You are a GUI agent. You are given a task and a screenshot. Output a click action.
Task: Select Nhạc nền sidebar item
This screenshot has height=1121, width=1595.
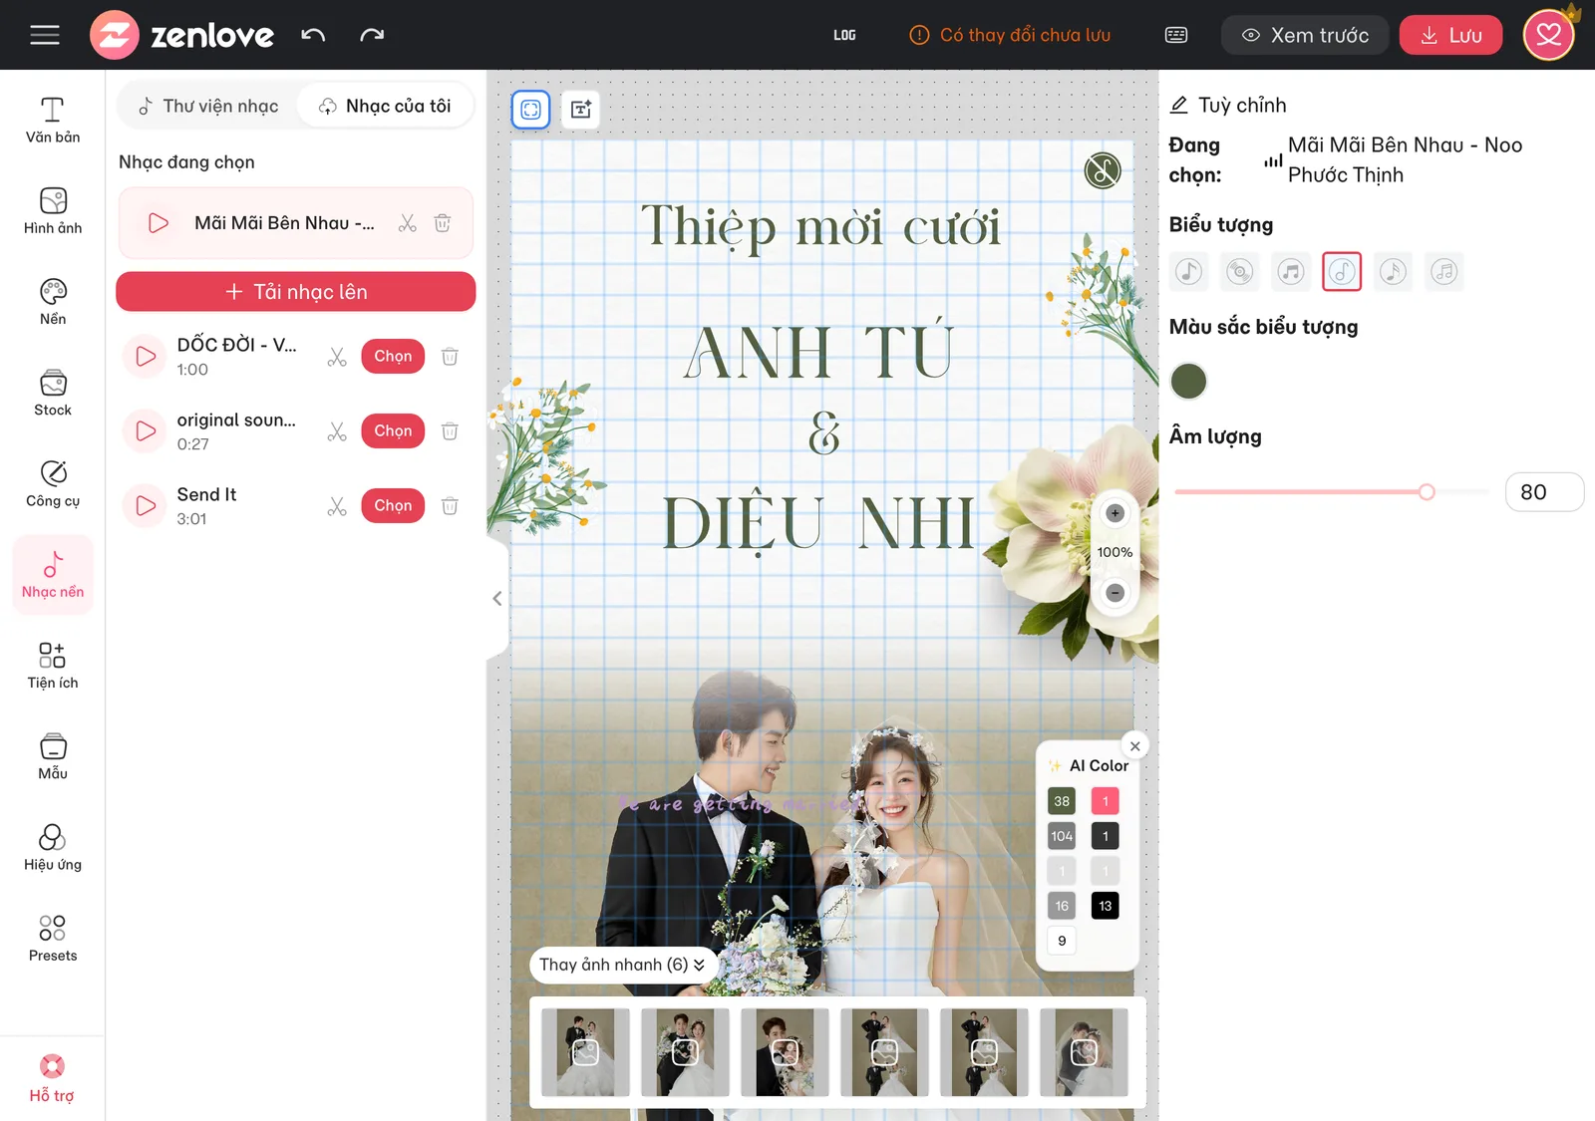coord(53,575)
